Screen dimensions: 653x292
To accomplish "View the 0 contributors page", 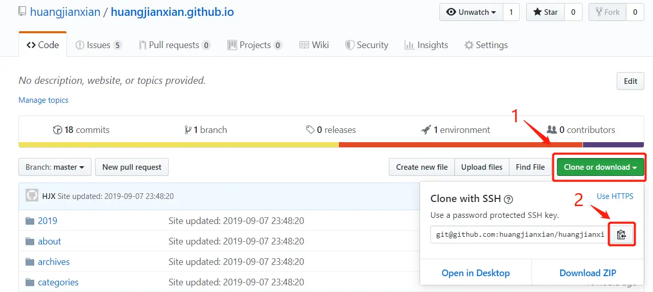I will [x=581, y=130].
